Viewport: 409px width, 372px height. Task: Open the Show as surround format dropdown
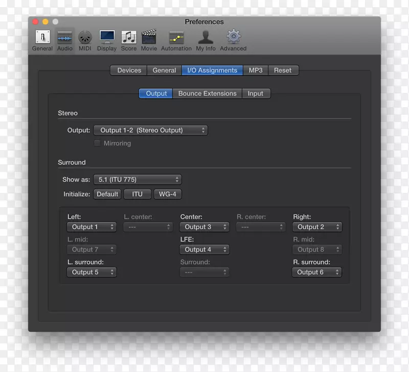(x=137, y=179)
